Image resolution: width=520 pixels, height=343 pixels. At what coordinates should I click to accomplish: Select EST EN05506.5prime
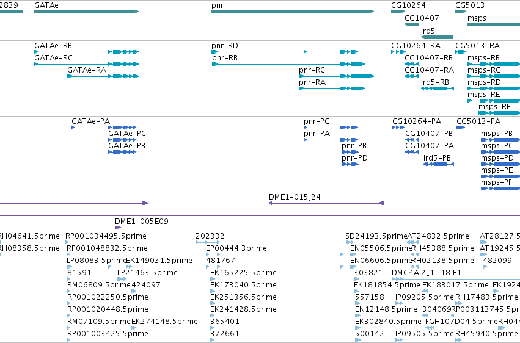coord(381,248)
